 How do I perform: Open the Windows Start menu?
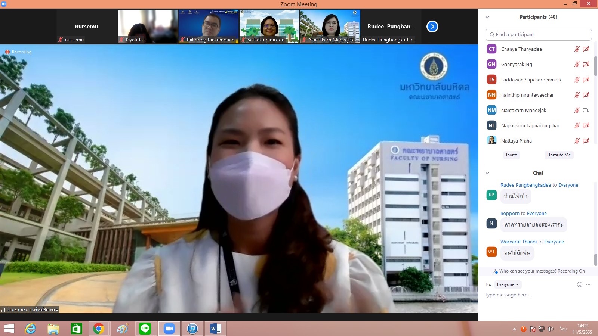point(9,329)
